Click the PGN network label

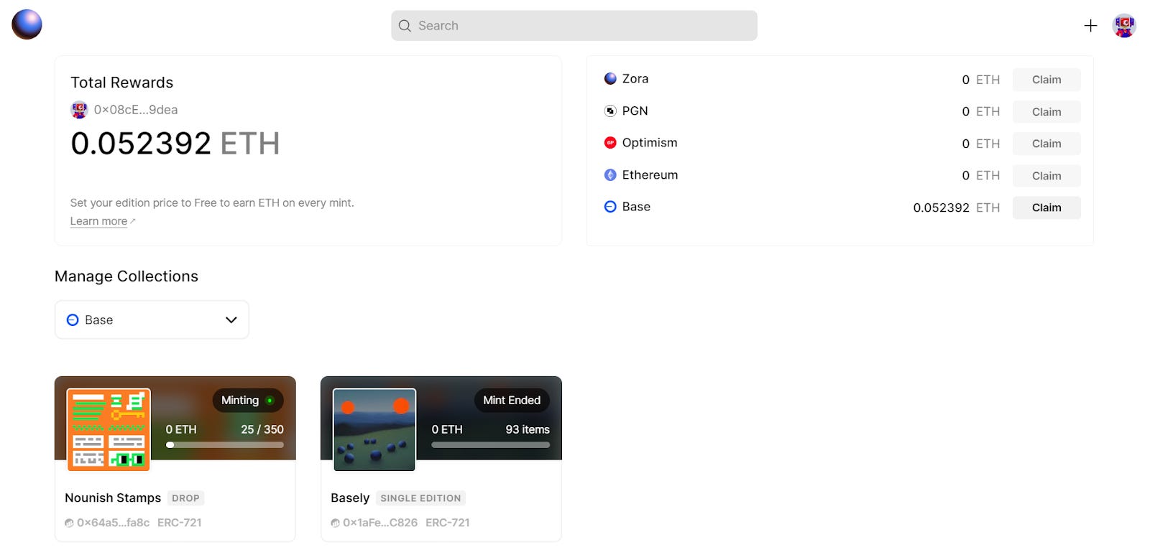point(635,111)
